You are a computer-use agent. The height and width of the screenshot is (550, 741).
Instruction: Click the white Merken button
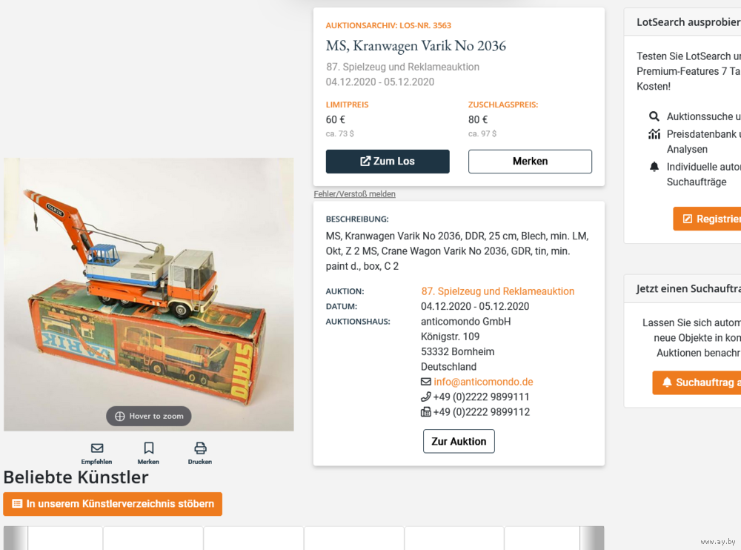point(530,162)
